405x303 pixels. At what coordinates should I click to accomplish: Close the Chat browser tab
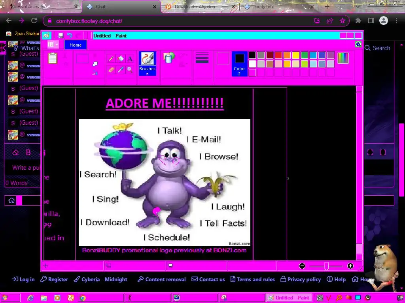tap(155, 7)
